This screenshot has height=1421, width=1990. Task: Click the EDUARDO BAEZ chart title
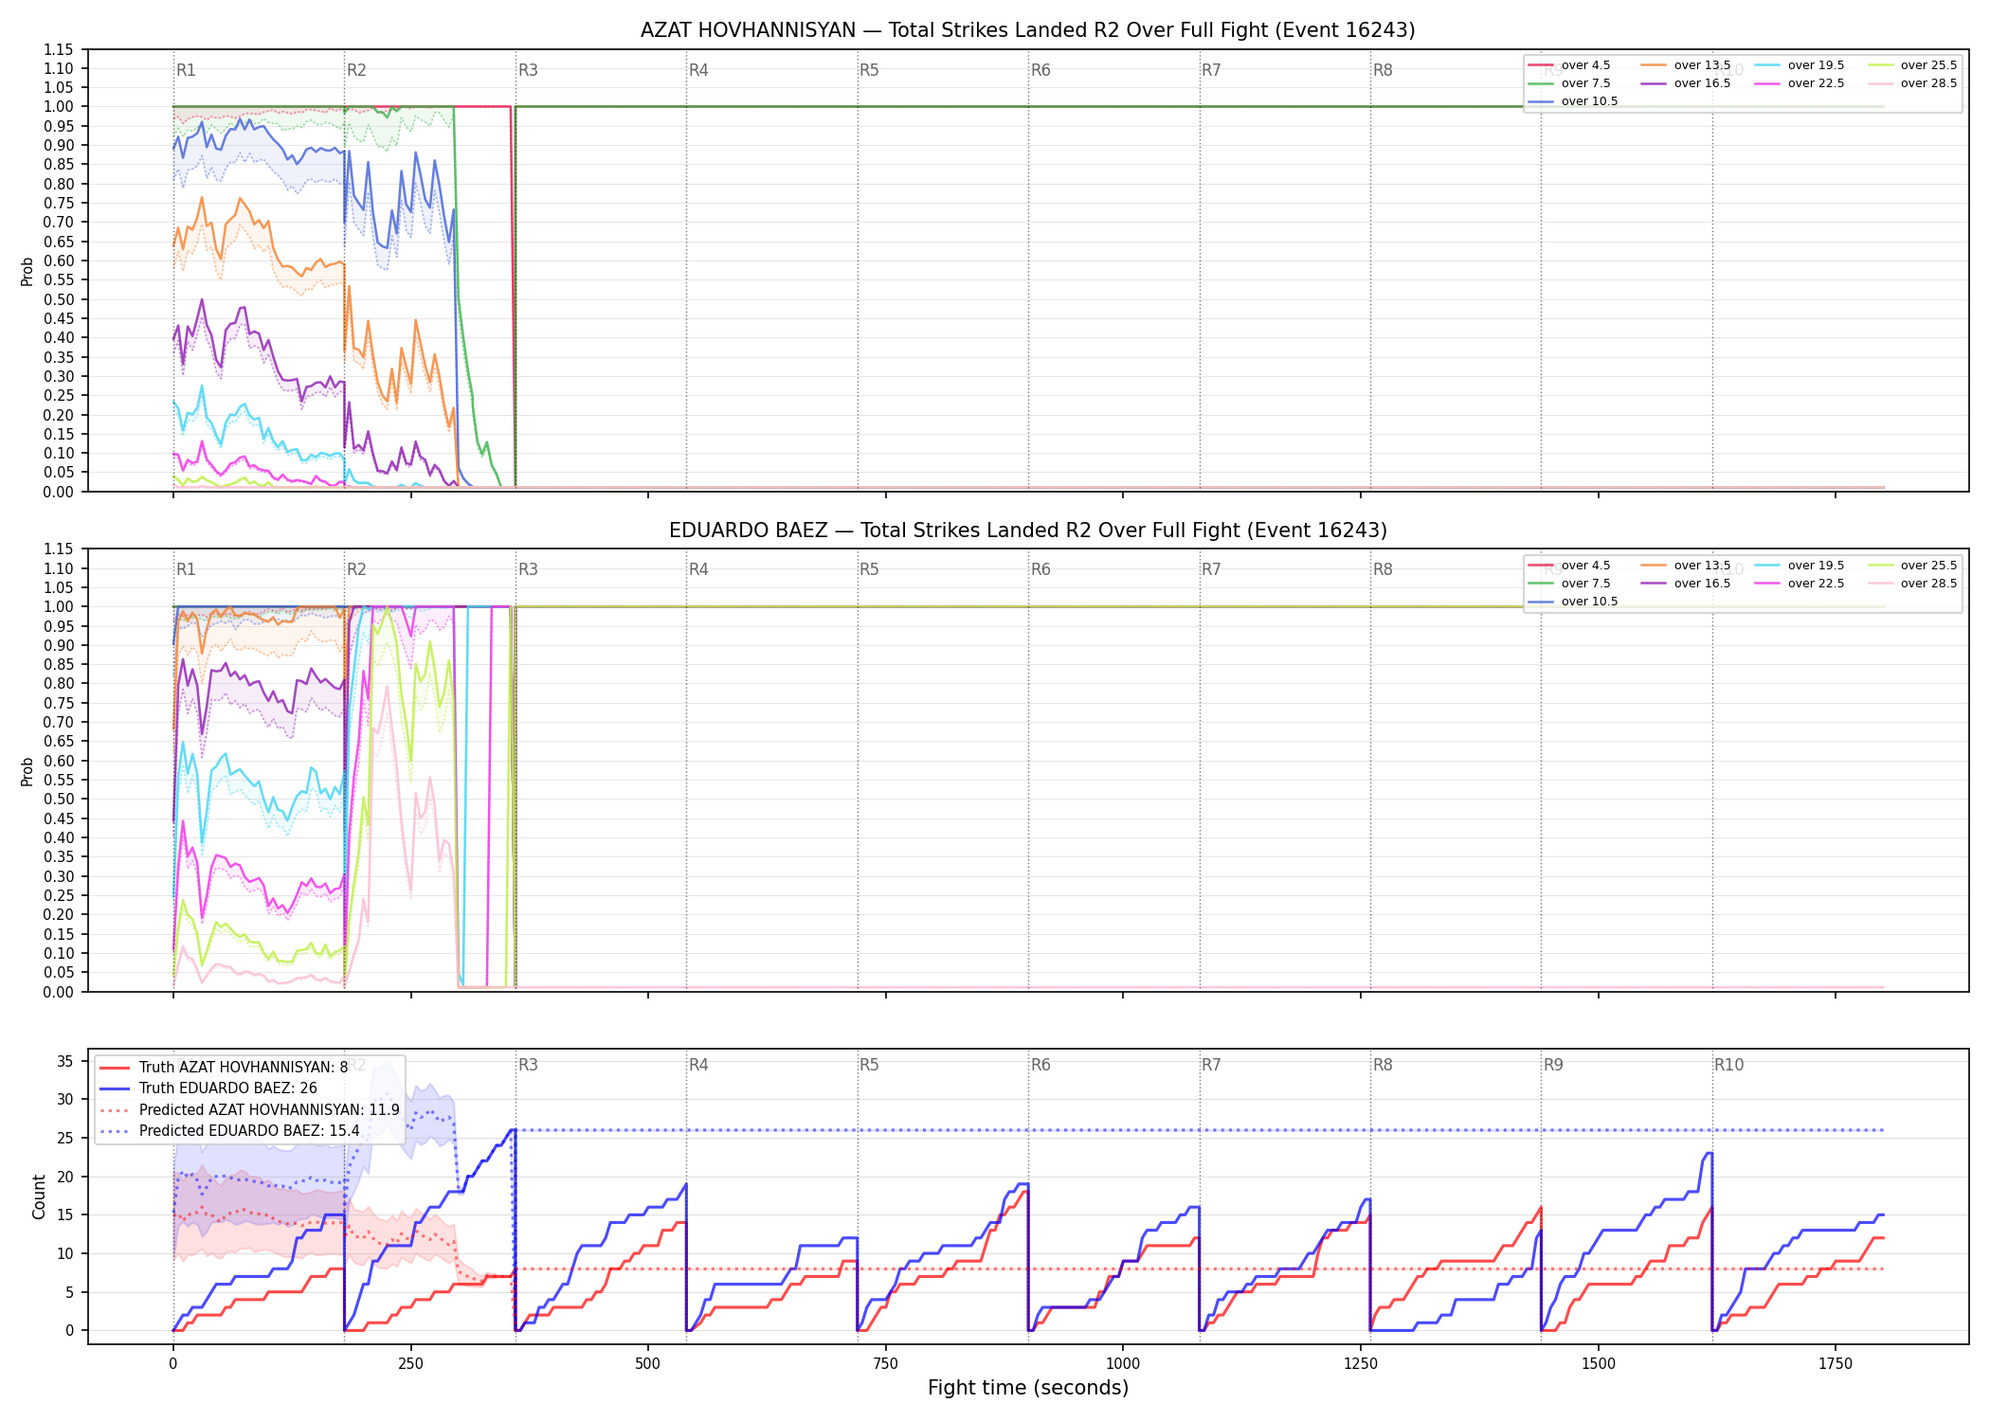(1027, 531)
